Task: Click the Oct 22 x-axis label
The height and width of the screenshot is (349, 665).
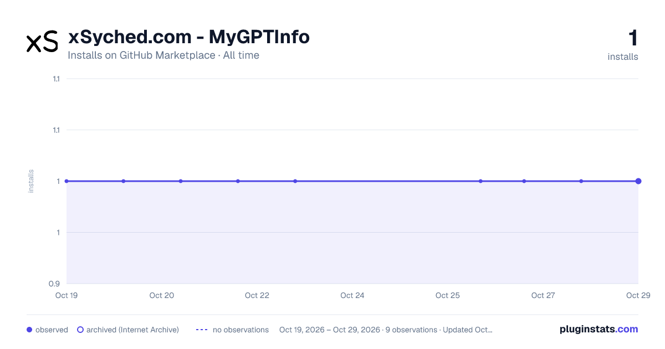Action: click(257, 295)
